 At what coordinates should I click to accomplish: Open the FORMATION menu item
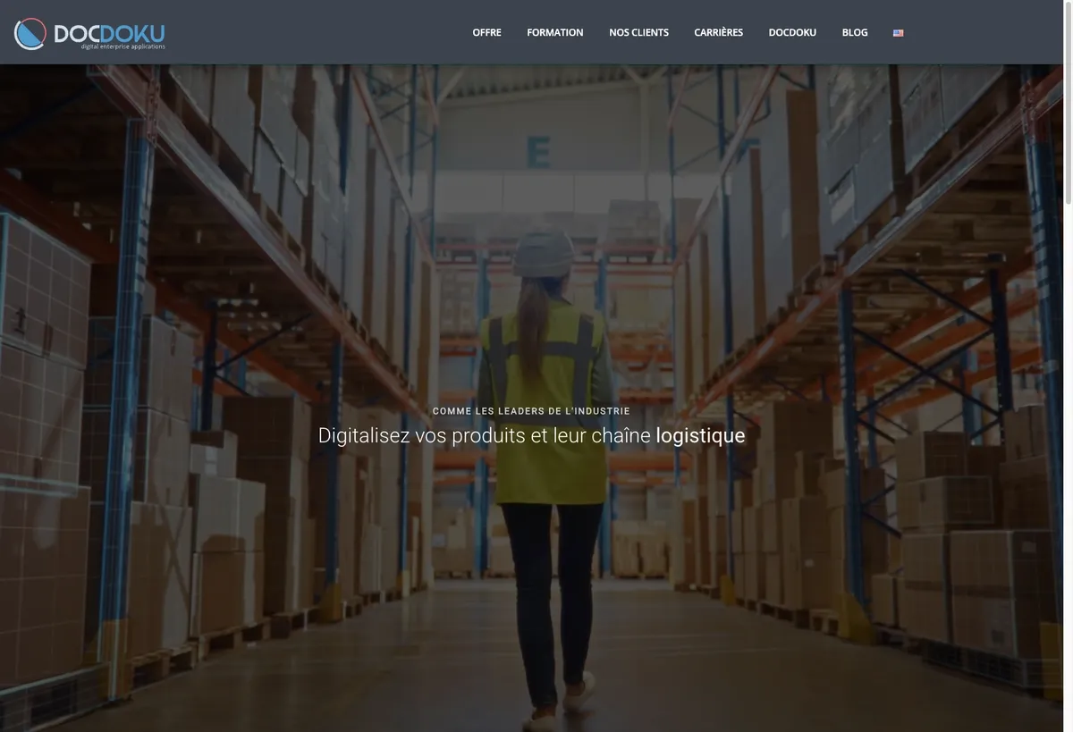coord(555,32)
